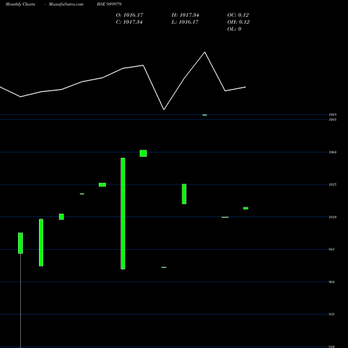Click the 1060 price axis label

point(333,152)
